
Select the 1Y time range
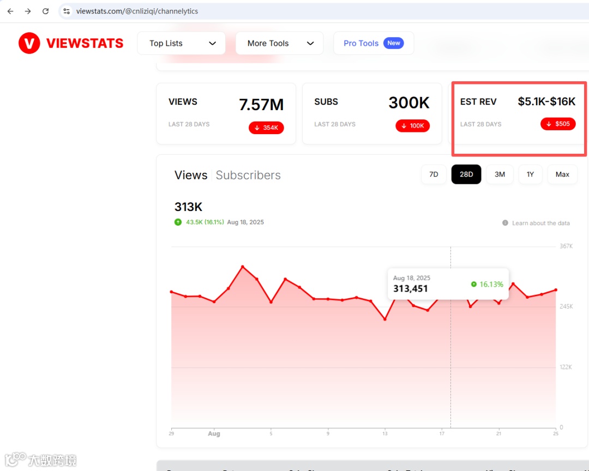[530, 174]
